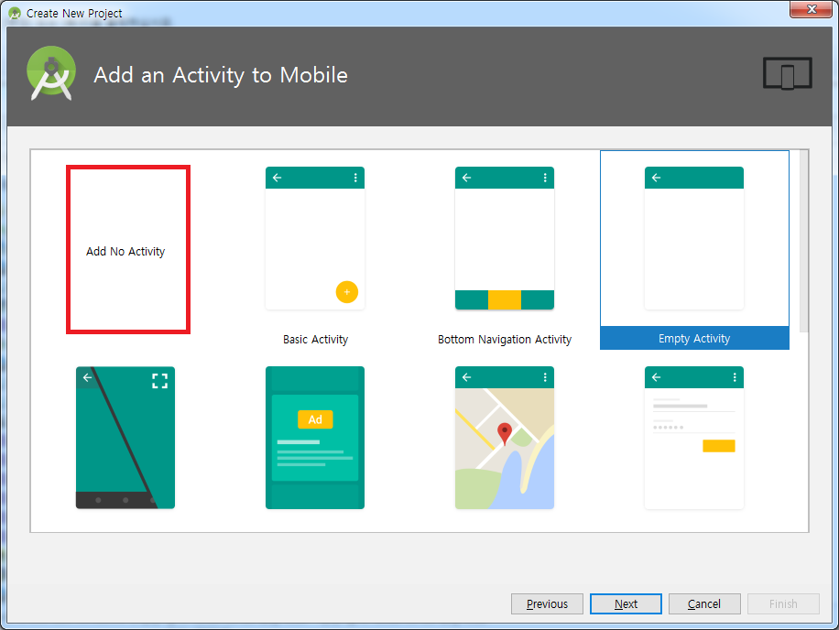The width and height of the screenshot is (839, 630).
Task: Click the back arrow in Empty Activity preview
Action: [656, 178]
